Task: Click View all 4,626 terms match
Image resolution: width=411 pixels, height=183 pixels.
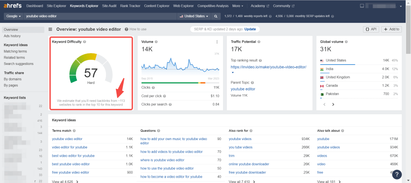Action: [65, 181]
